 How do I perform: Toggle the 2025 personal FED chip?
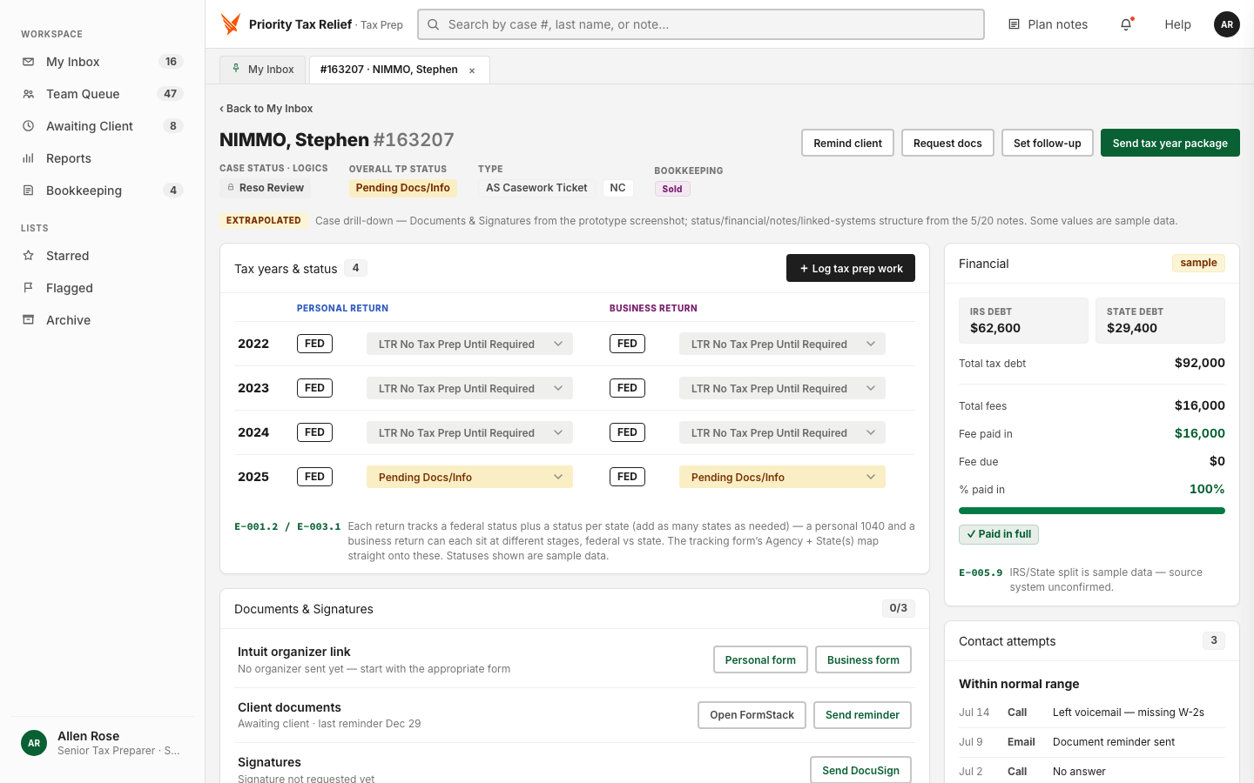tap(314, 477)
